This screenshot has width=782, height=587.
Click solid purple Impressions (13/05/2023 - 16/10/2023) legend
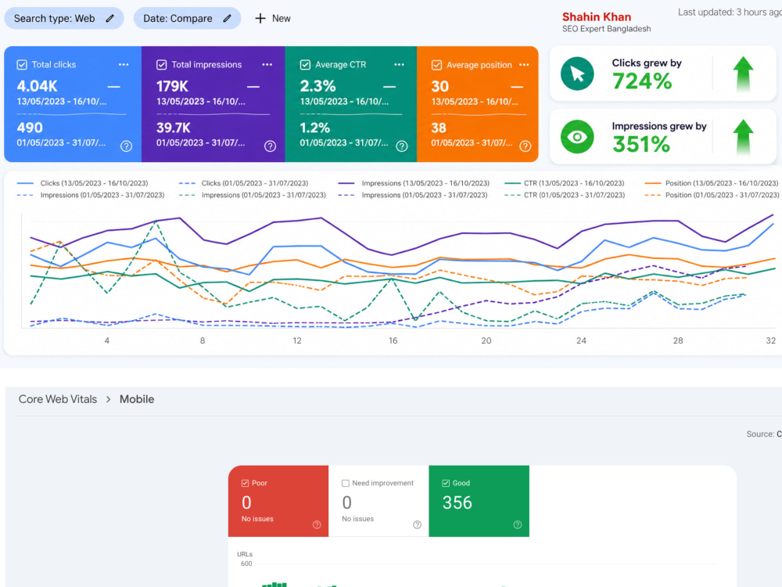[414, 183]
